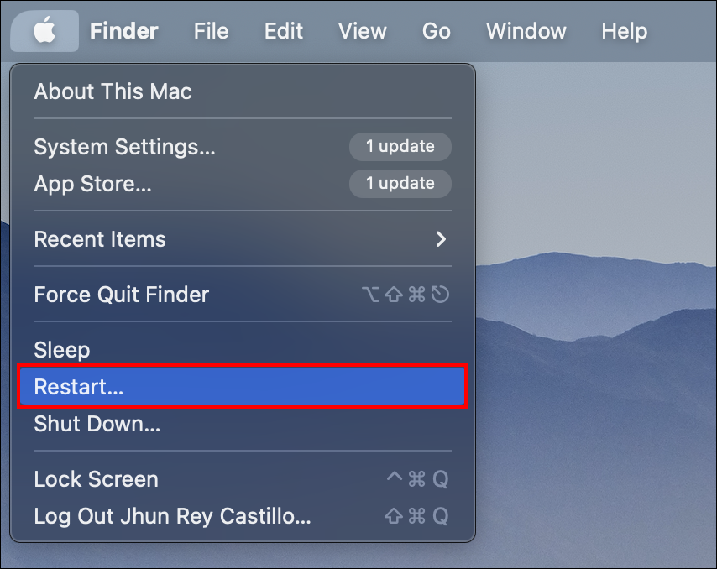Click the Recent Items chevron arrow

pyautogui.click(x=441, y=239)
